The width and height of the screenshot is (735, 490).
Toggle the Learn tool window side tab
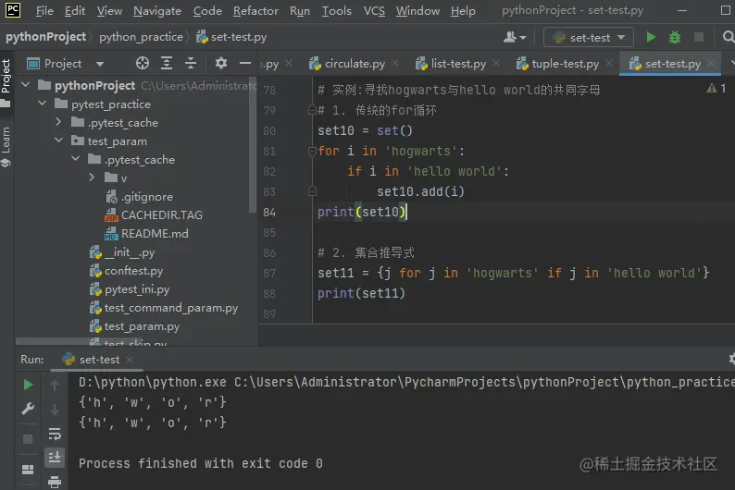[6, 146]
